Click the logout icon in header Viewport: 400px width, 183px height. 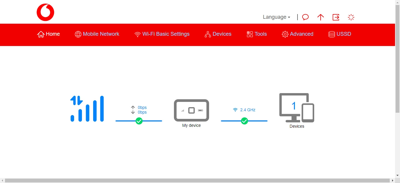336,17
